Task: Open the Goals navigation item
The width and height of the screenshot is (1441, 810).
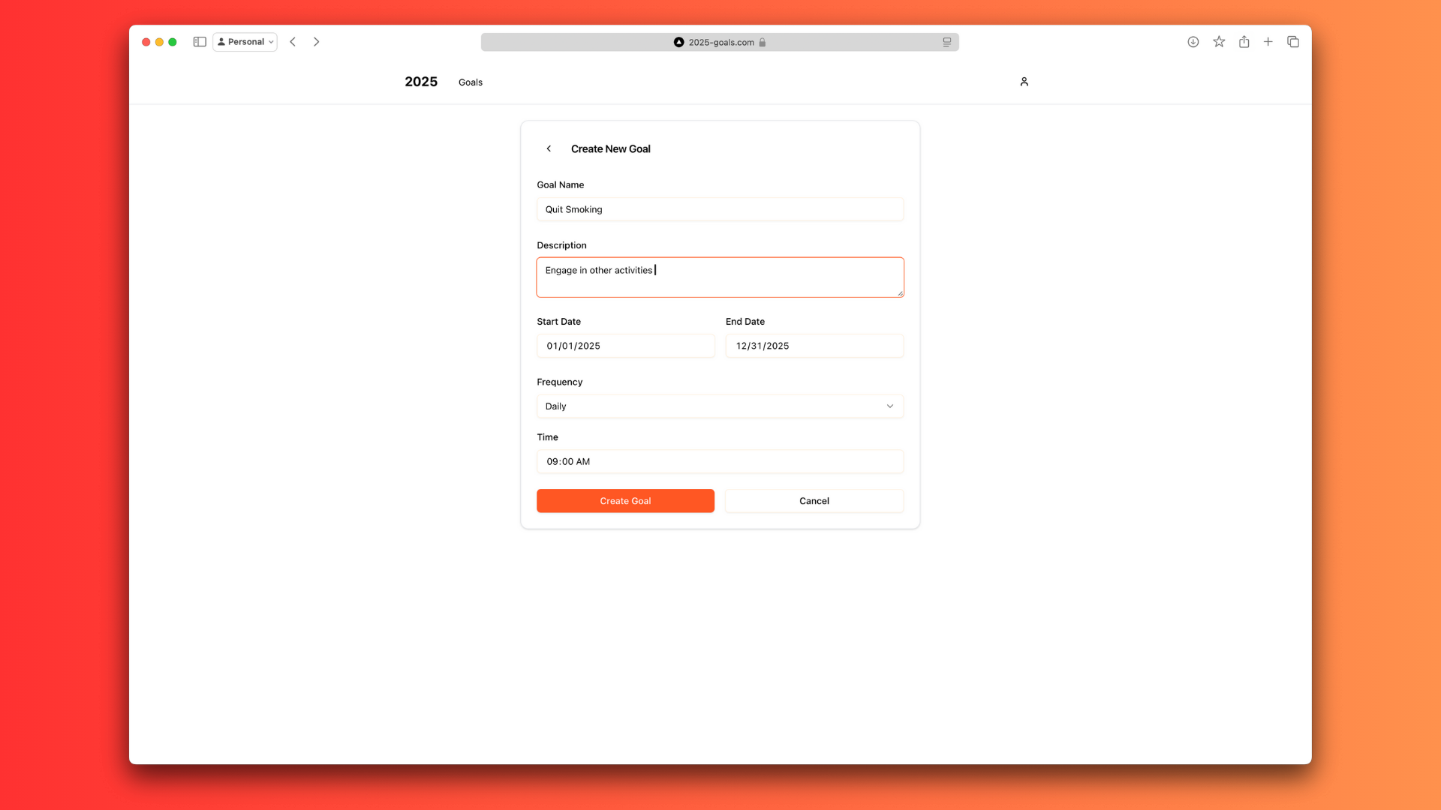Action: tap(470, 82)
